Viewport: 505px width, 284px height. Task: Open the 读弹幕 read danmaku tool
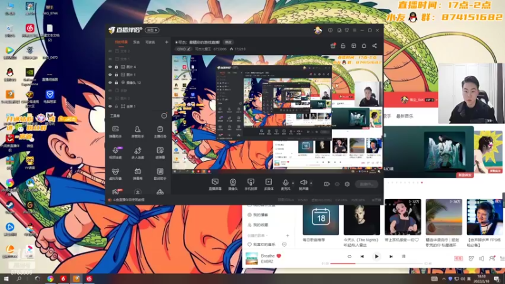coord(160,153)
